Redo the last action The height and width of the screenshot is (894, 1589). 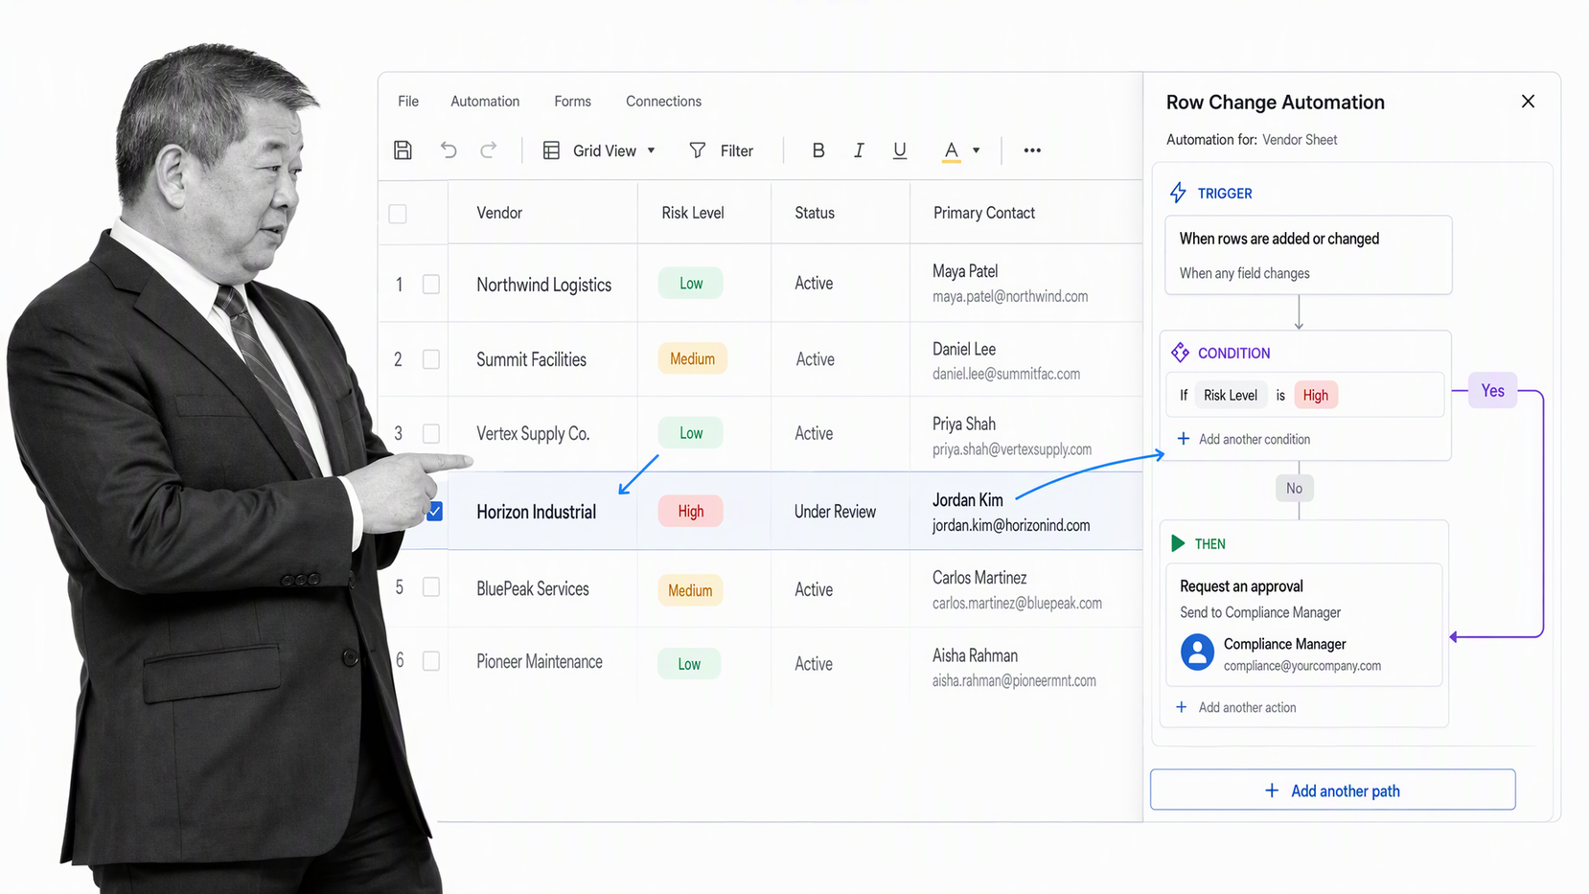tap(489, 150)
